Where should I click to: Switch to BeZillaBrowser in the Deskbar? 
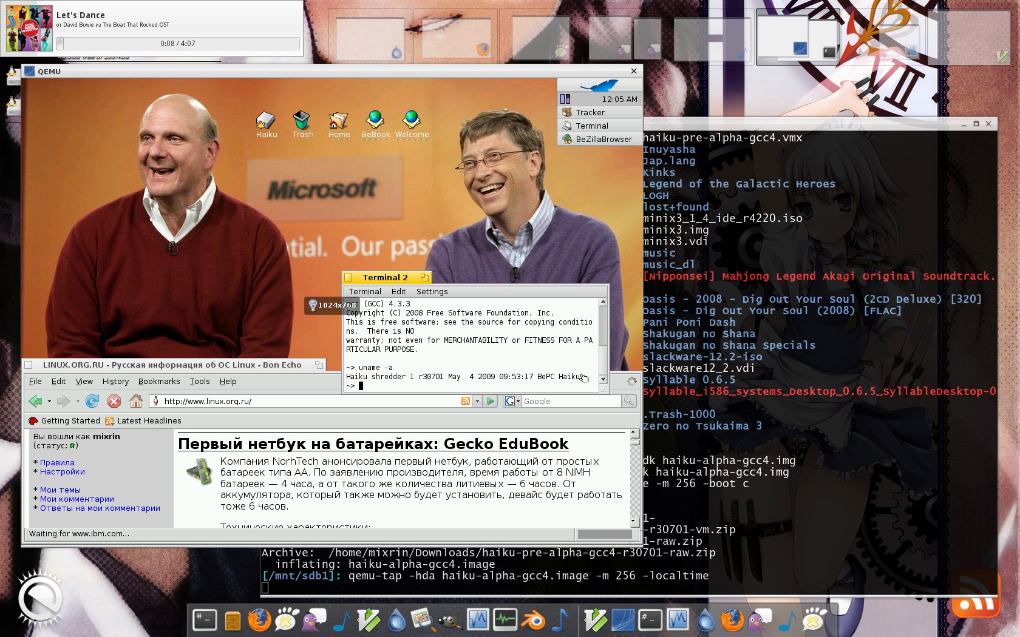click(x=599, y=139)
